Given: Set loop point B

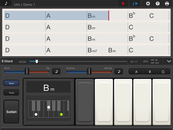Looking at the screenshot, I should (150, 72).
